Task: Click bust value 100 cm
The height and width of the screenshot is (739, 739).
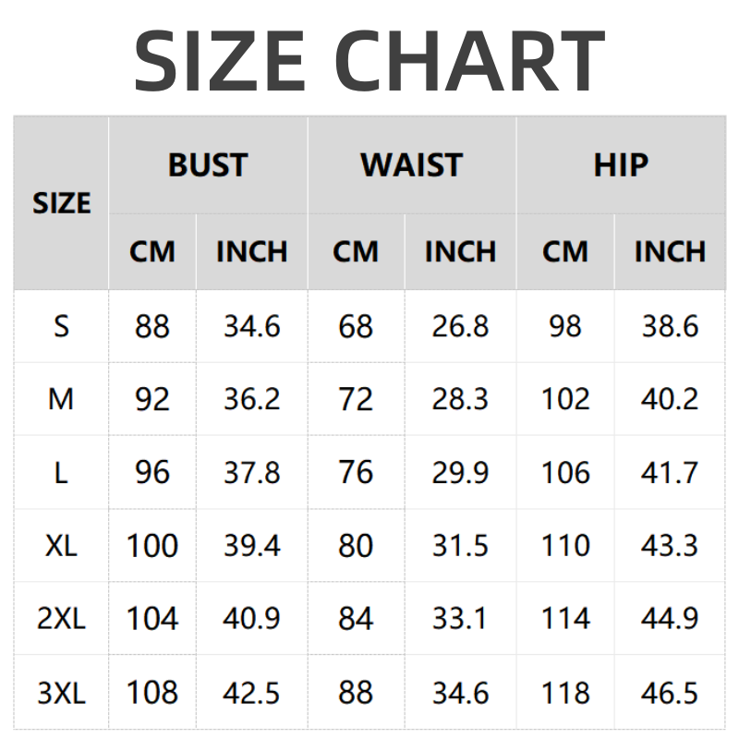Action: [152, 545]
